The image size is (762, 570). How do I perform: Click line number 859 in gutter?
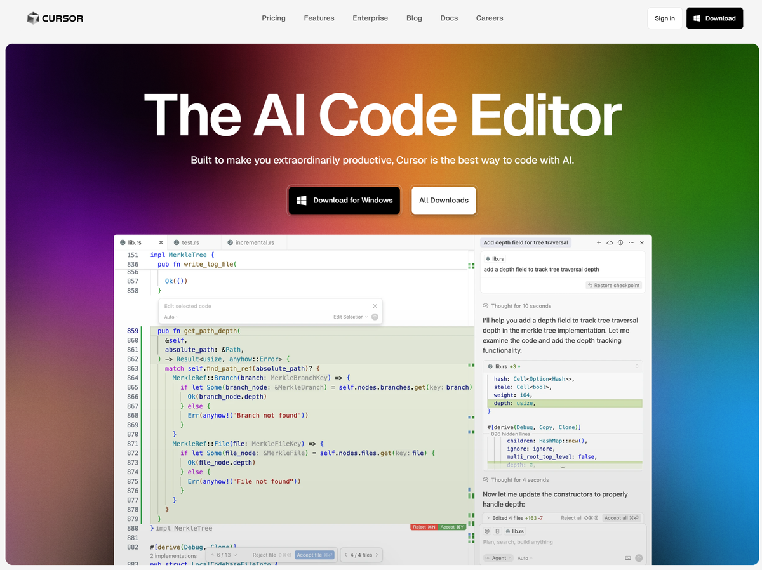click(133, 331)
